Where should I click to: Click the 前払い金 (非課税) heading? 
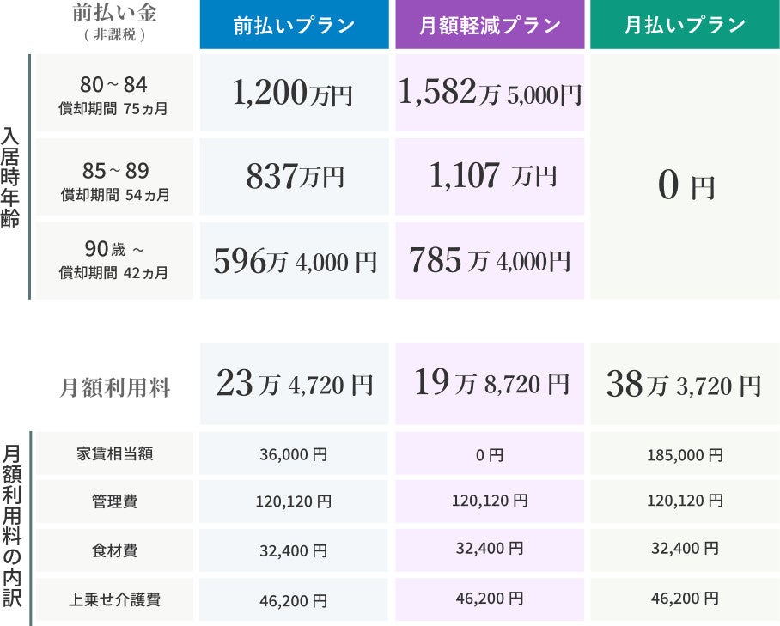(114, 22)
